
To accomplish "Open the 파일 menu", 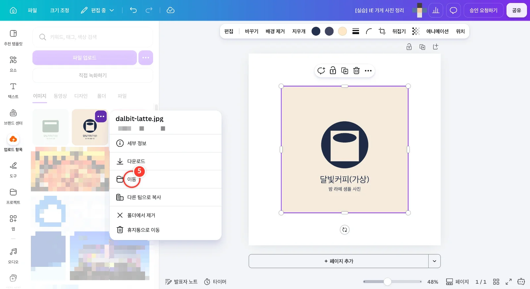I will tap(32, 10).
